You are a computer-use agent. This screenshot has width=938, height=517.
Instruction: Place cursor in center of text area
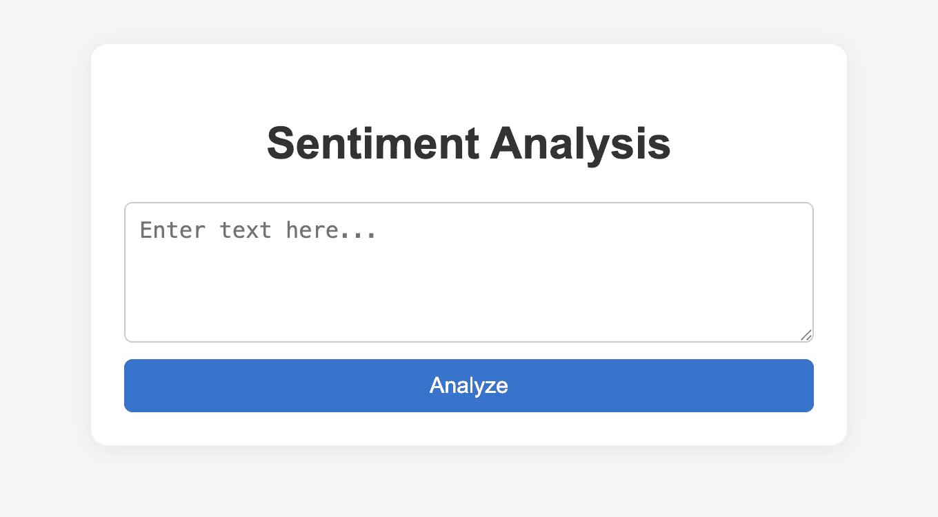pos(468,272)
